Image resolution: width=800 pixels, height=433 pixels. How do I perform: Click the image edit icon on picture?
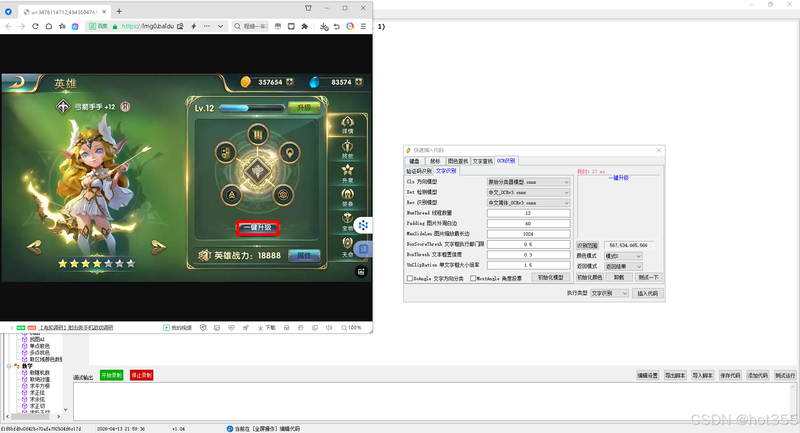[361, 271]
